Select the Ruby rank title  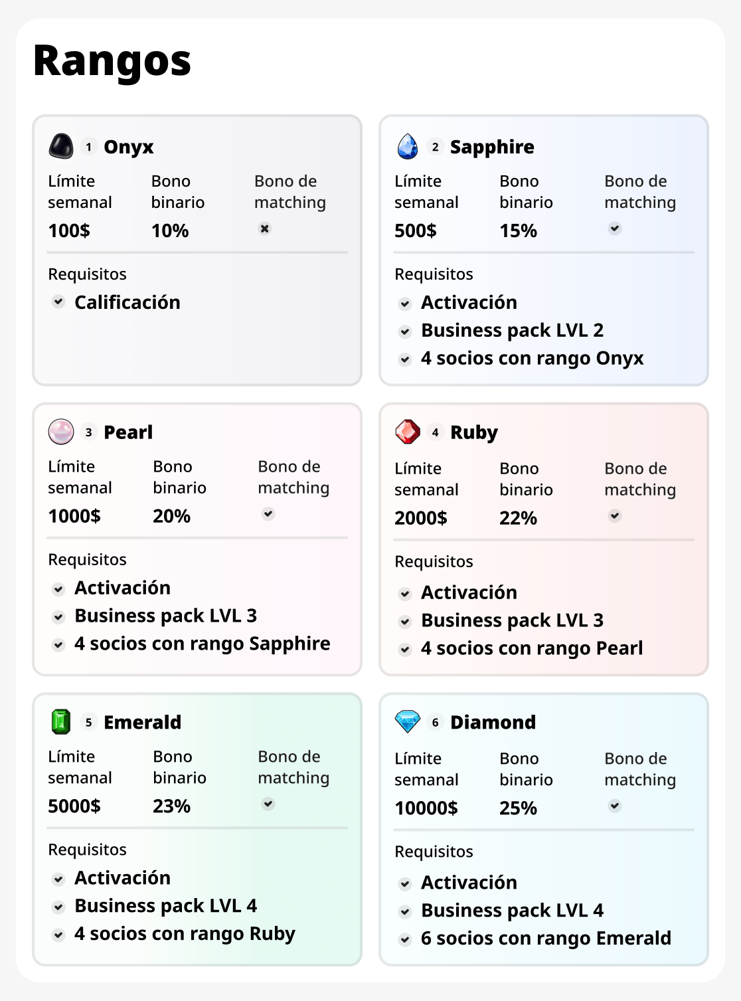pos(473,432)
